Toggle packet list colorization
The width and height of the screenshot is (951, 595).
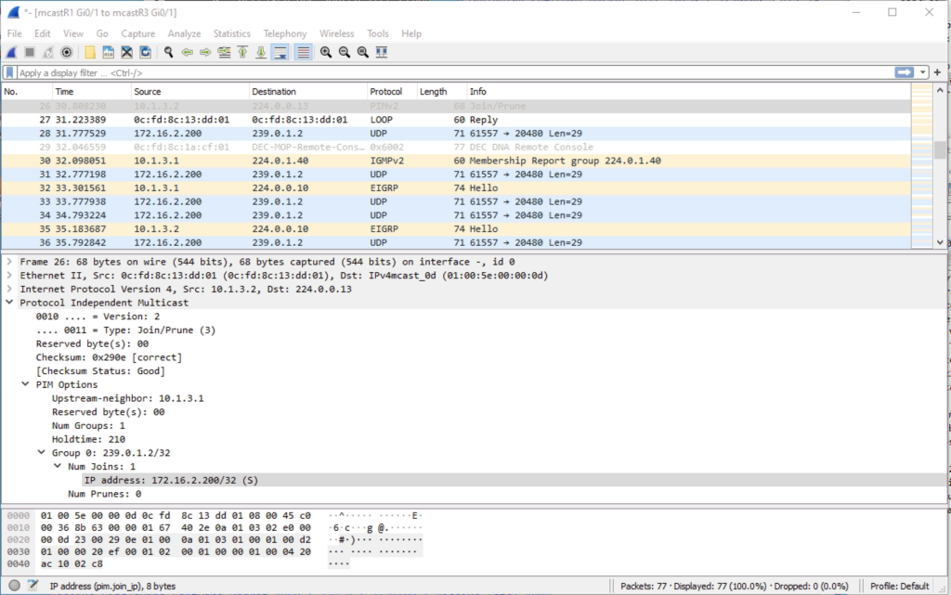pos(302,52)
